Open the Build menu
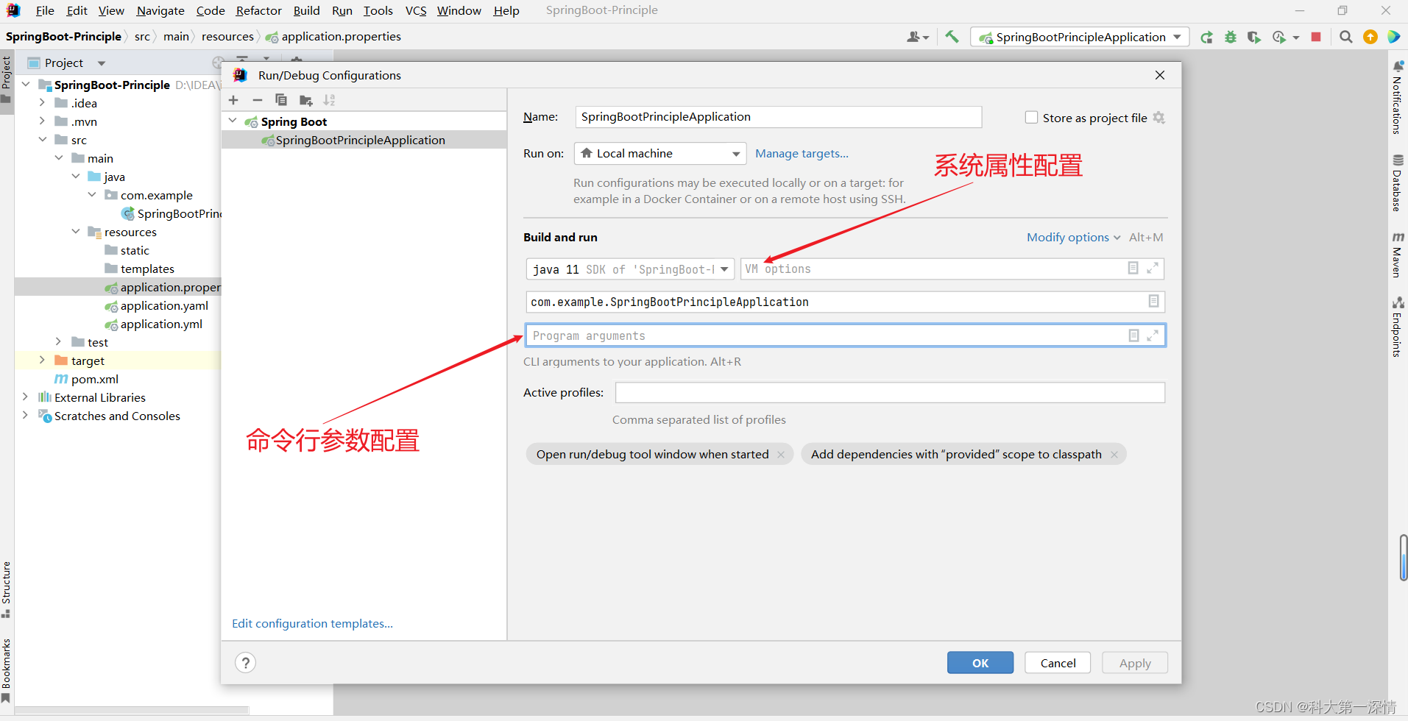The height and width of the screenshot is (721, 1408). tap(306, 10)
